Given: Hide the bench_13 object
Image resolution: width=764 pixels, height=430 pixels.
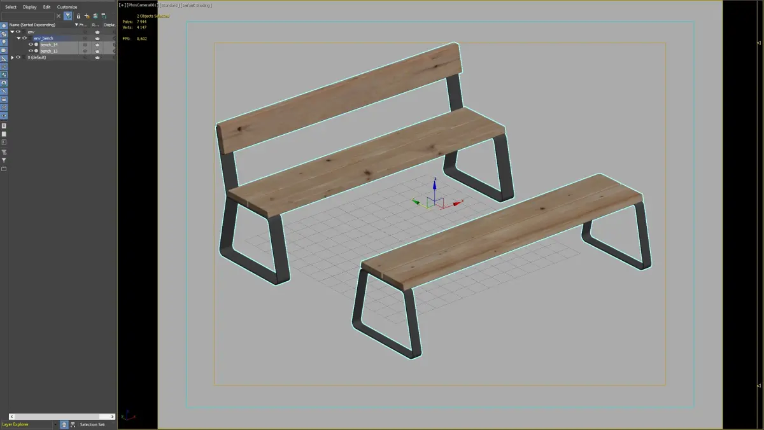Looking at the screenshot, I should pos(31,51).
